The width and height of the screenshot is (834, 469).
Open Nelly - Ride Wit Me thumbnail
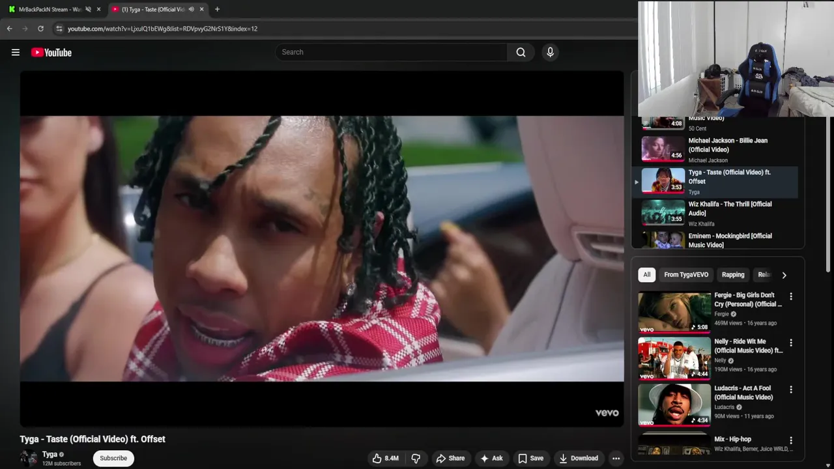pyautogui.click(x=674, y=358)
